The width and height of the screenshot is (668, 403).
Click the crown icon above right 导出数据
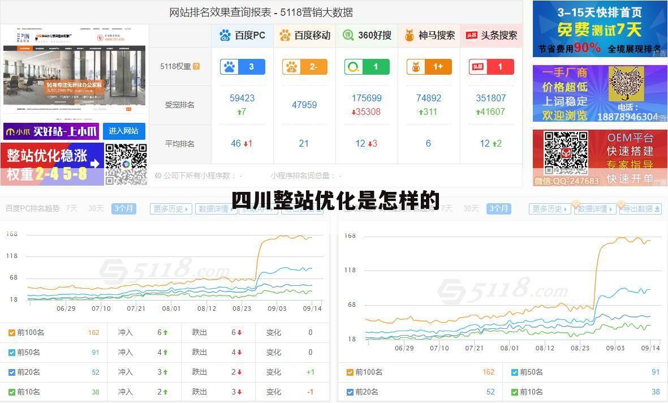[621, 204]
